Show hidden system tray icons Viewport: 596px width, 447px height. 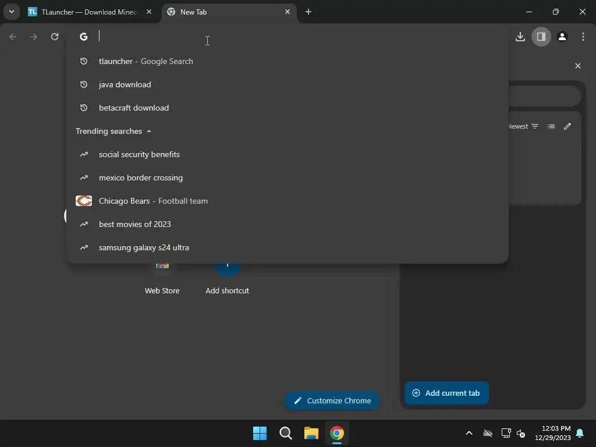[469, 433]
